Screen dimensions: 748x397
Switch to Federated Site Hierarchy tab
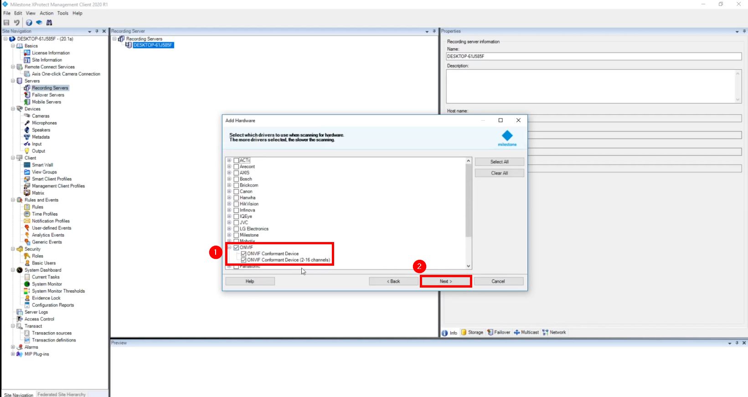pyautogui.click(x=62, y=394)
